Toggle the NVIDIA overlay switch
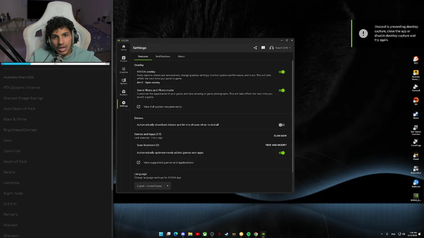 point(282,72)
